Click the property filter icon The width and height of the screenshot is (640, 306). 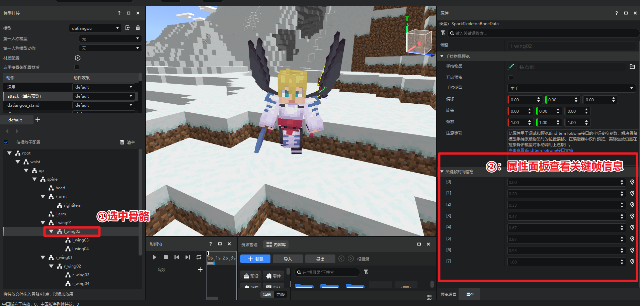point(443,33)
